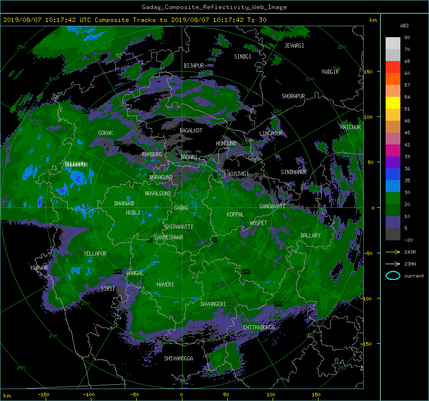Click the YADGIR city label
The width and height of the screenshot is (429, 401).
pos(330,72)
